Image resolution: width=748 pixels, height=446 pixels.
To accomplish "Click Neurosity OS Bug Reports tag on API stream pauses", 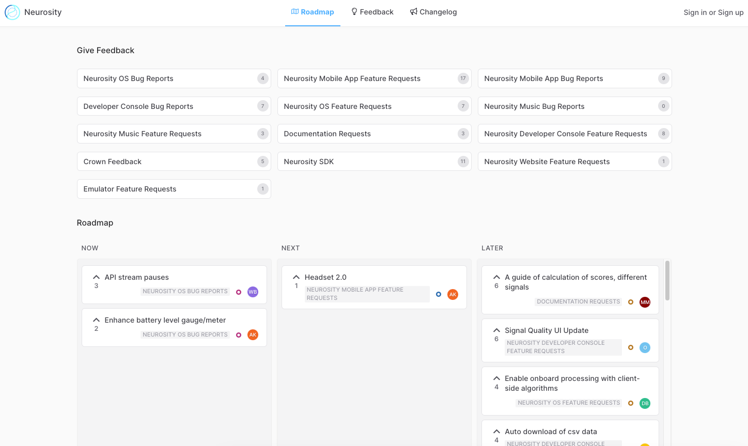I will [185, 291].
